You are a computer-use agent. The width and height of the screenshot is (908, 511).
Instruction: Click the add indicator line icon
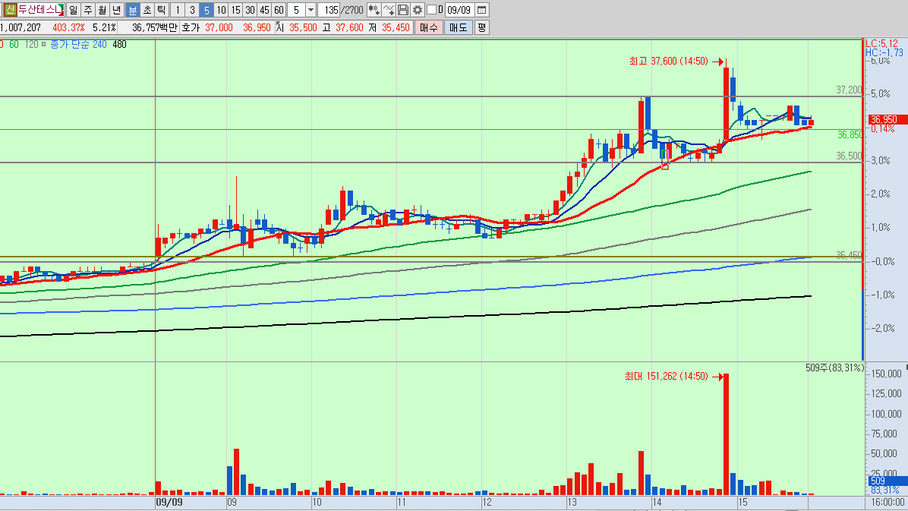point(389,10)
